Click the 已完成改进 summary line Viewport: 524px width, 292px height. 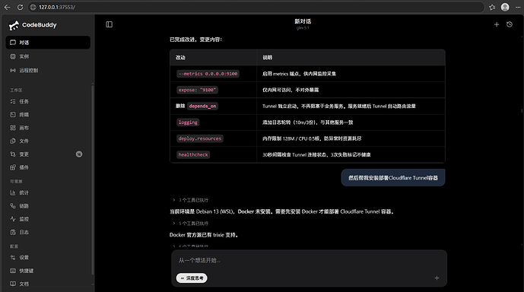(x=195, y=40)
